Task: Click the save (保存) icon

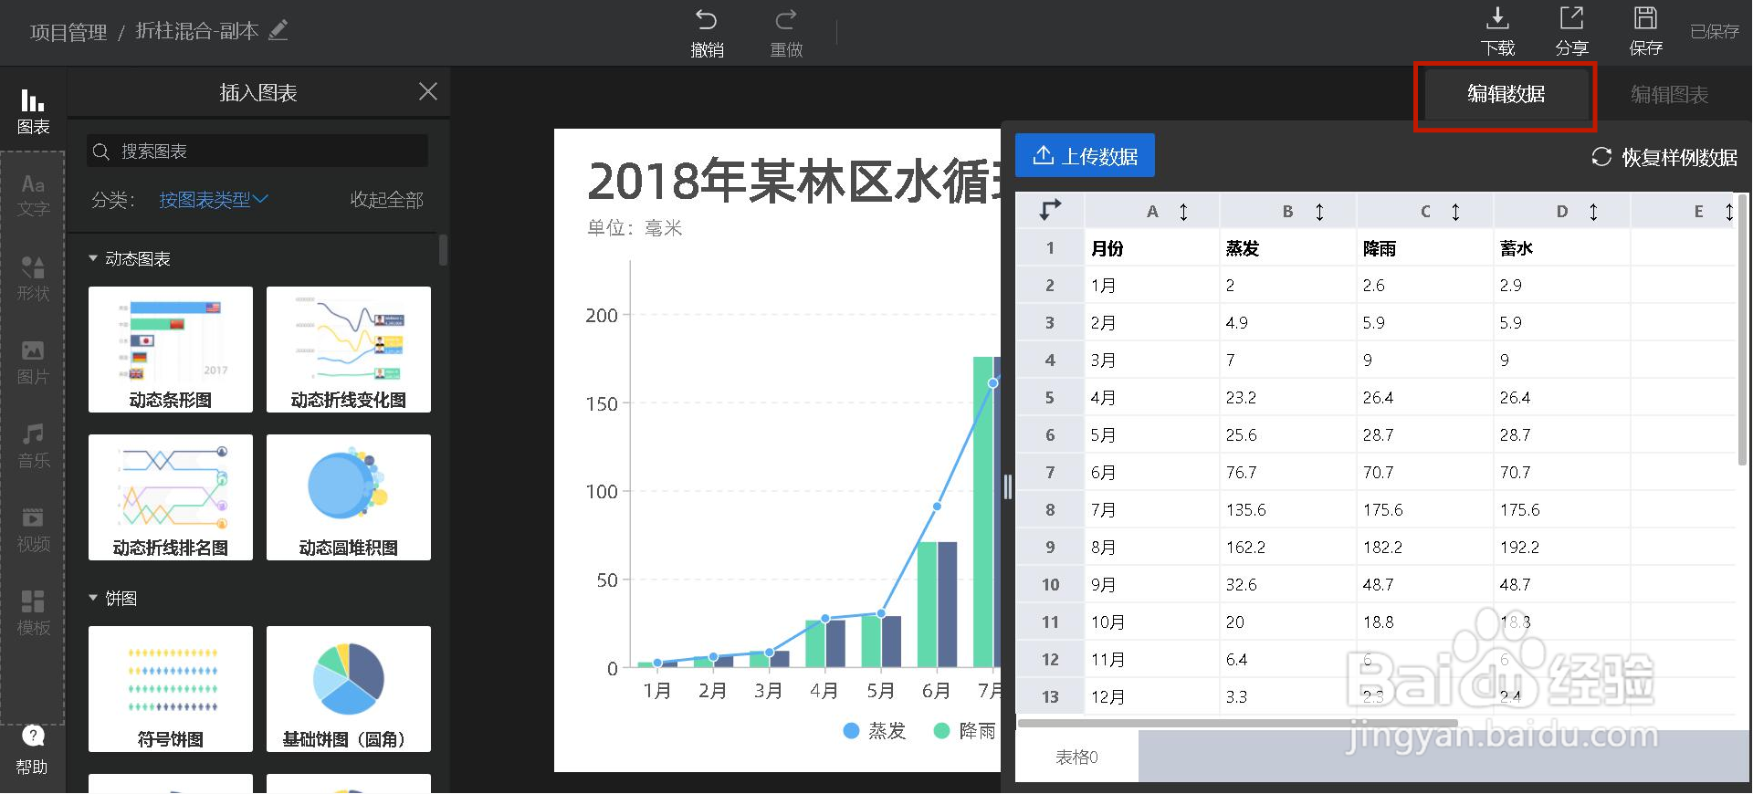Action: [1645, 18]
